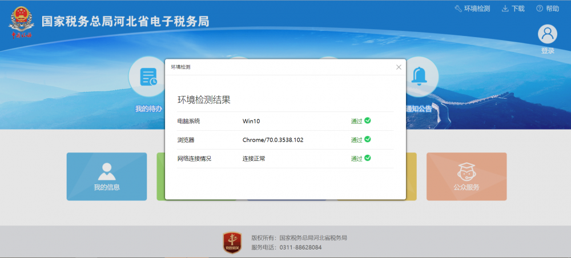571x258 pixels.
Task: Click the red shield badge in footer
Action: 232,243
